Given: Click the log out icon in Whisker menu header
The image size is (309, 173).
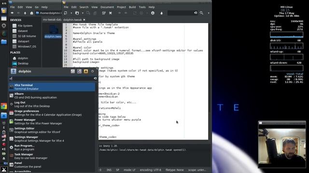Looking at the screenshot, I should [x=92, y=71].
